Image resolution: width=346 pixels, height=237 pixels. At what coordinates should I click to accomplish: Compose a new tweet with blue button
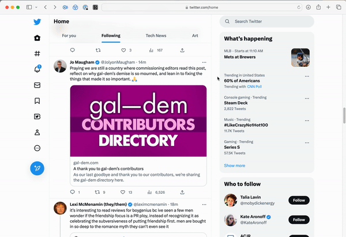[37, 168]
